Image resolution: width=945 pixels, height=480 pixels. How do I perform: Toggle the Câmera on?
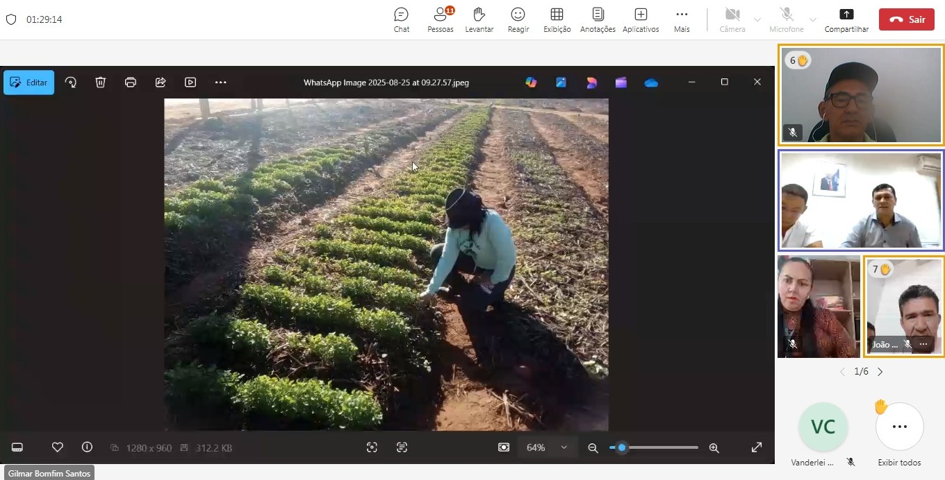pos(732,19)
